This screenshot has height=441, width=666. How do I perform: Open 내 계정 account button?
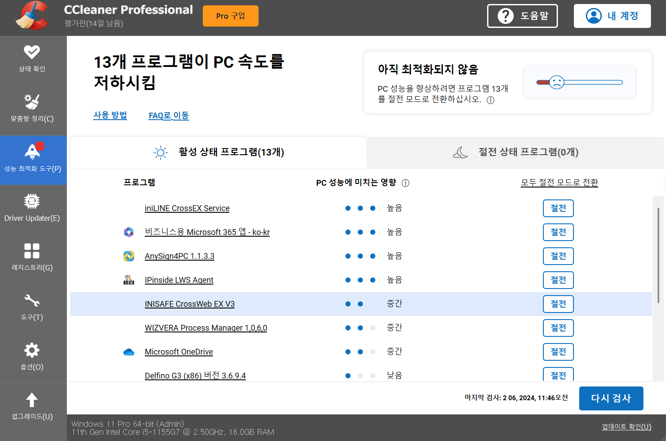click(612, 16)
